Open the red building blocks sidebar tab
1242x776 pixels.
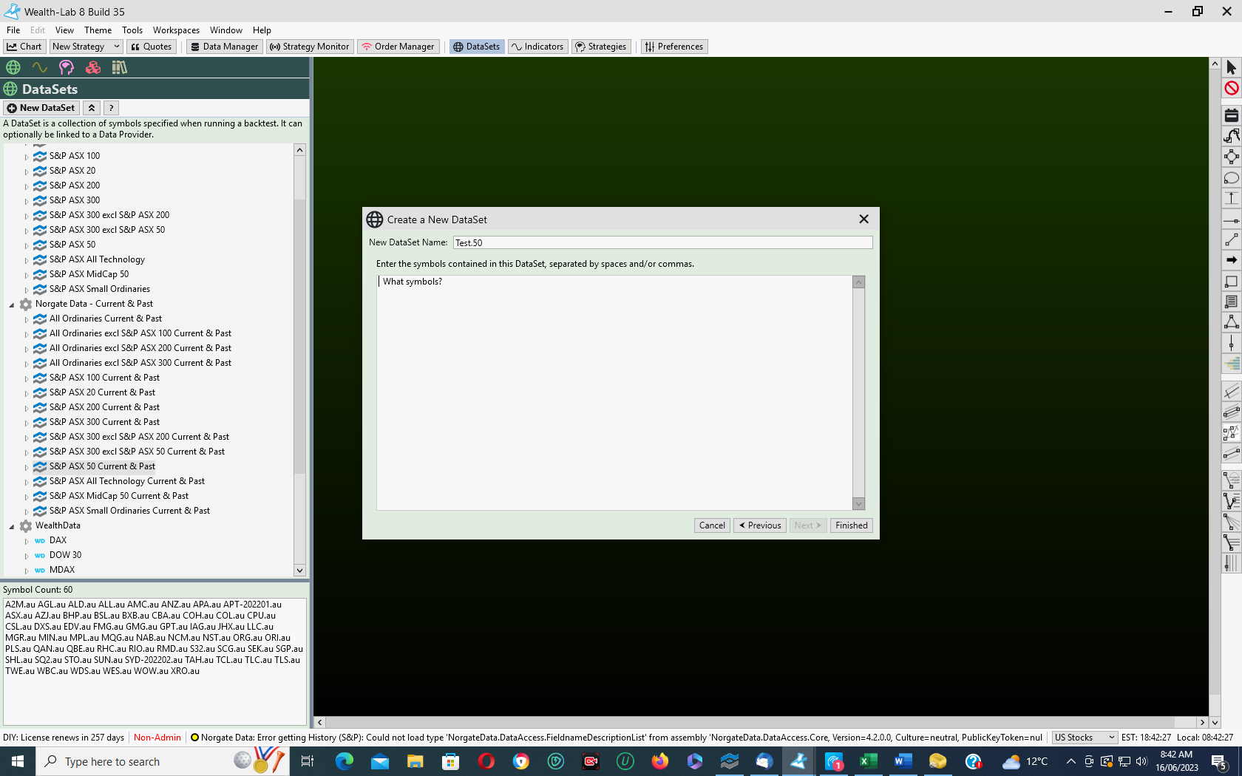(x=93, y=67)
